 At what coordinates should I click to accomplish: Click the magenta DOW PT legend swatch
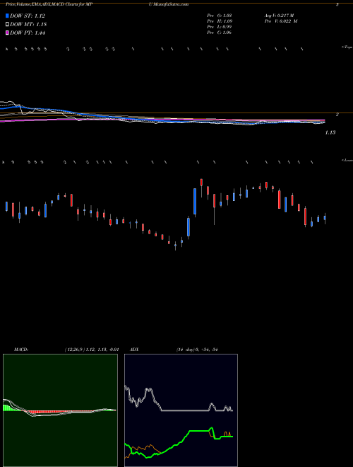coord(8,33)
